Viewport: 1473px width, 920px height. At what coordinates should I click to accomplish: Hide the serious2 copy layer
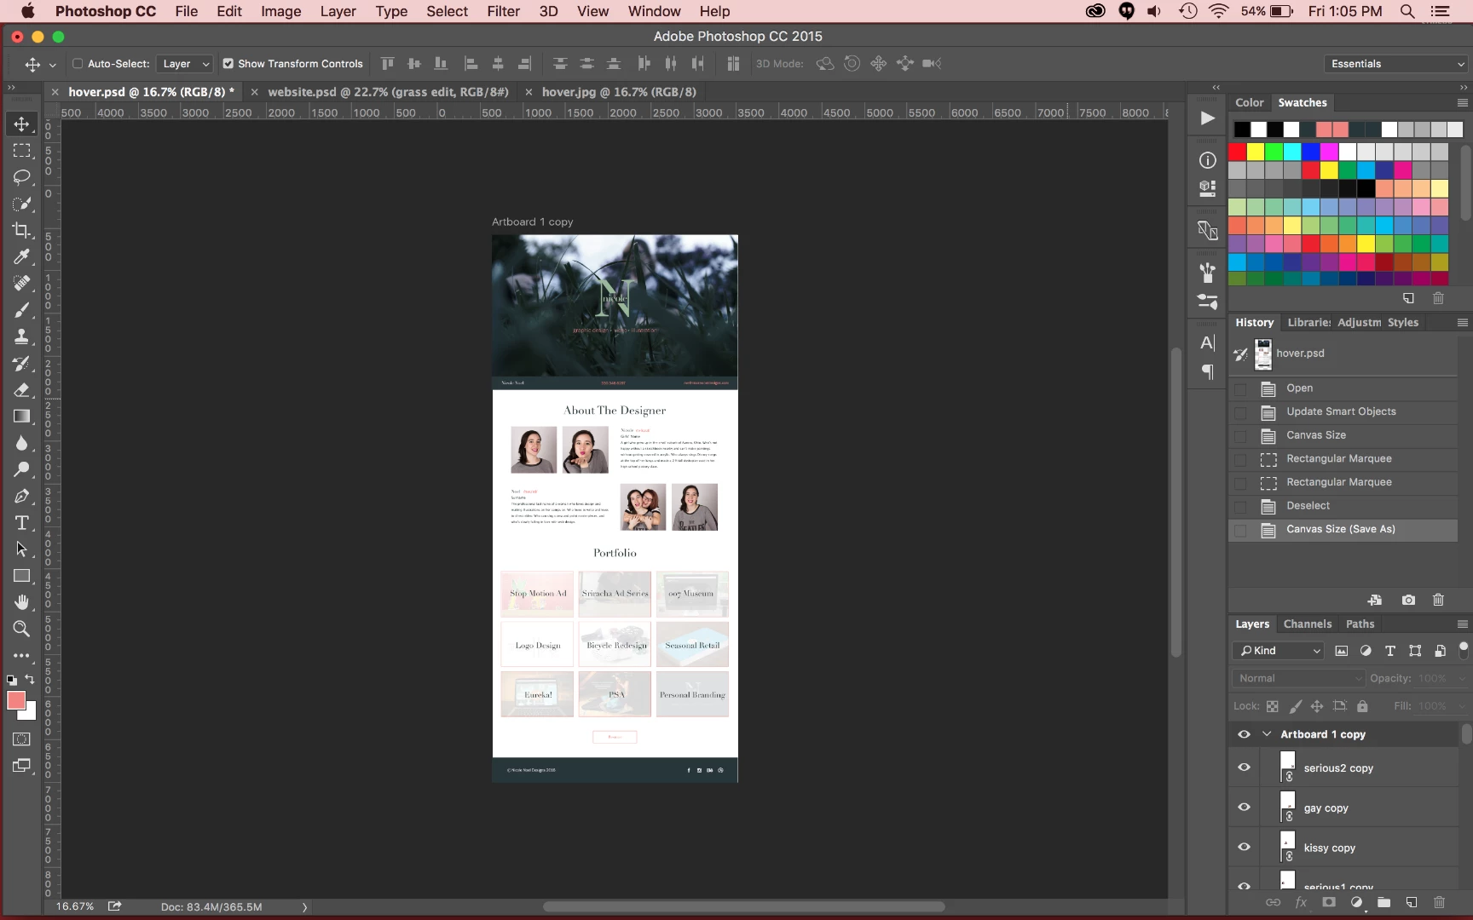point(1244,768)
